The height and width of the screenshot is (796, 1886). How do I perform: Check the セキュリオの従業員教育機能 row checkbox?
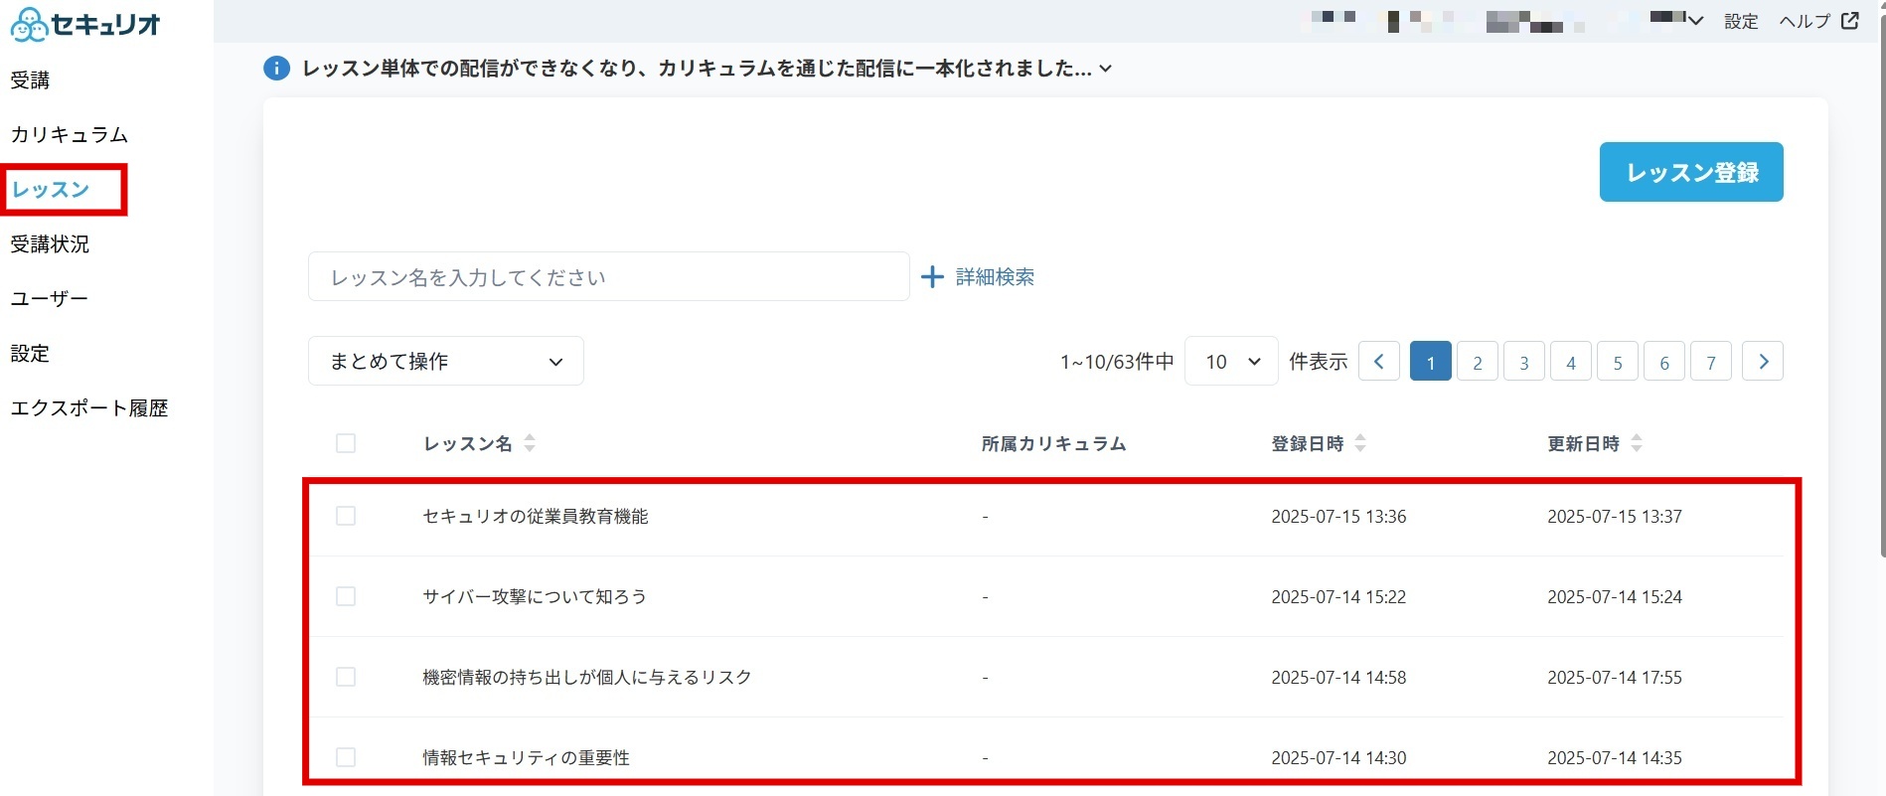click(346, 516)
